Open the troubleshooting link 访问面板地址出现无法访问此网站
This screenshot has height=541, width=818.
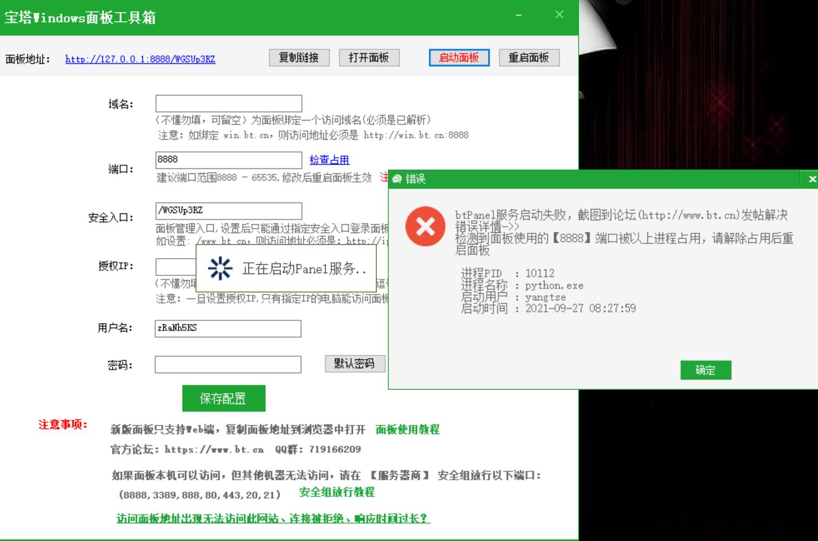(273, 518)
